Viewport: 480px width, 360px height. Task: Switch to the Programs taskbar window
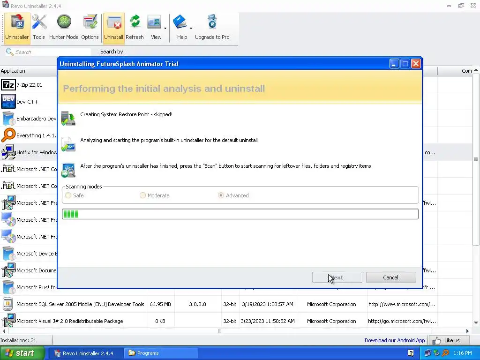[x=161, y=353]
